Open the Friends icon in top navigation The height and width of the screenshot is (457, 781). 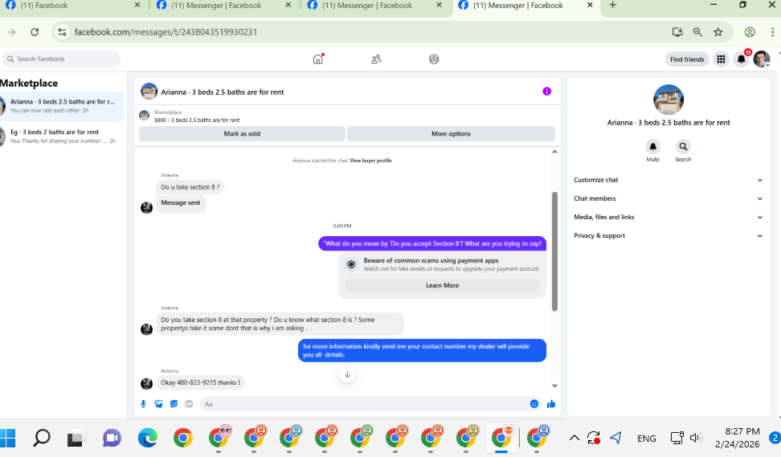point(376,59)
